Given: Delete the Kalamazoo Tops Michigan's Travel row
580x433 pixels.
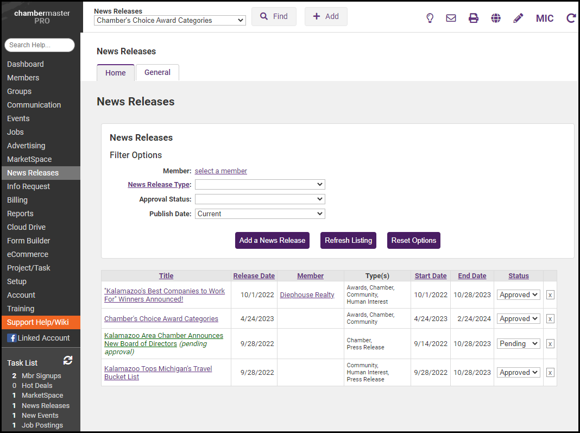Looking at the screenshot, I should [x=550, y=373].
